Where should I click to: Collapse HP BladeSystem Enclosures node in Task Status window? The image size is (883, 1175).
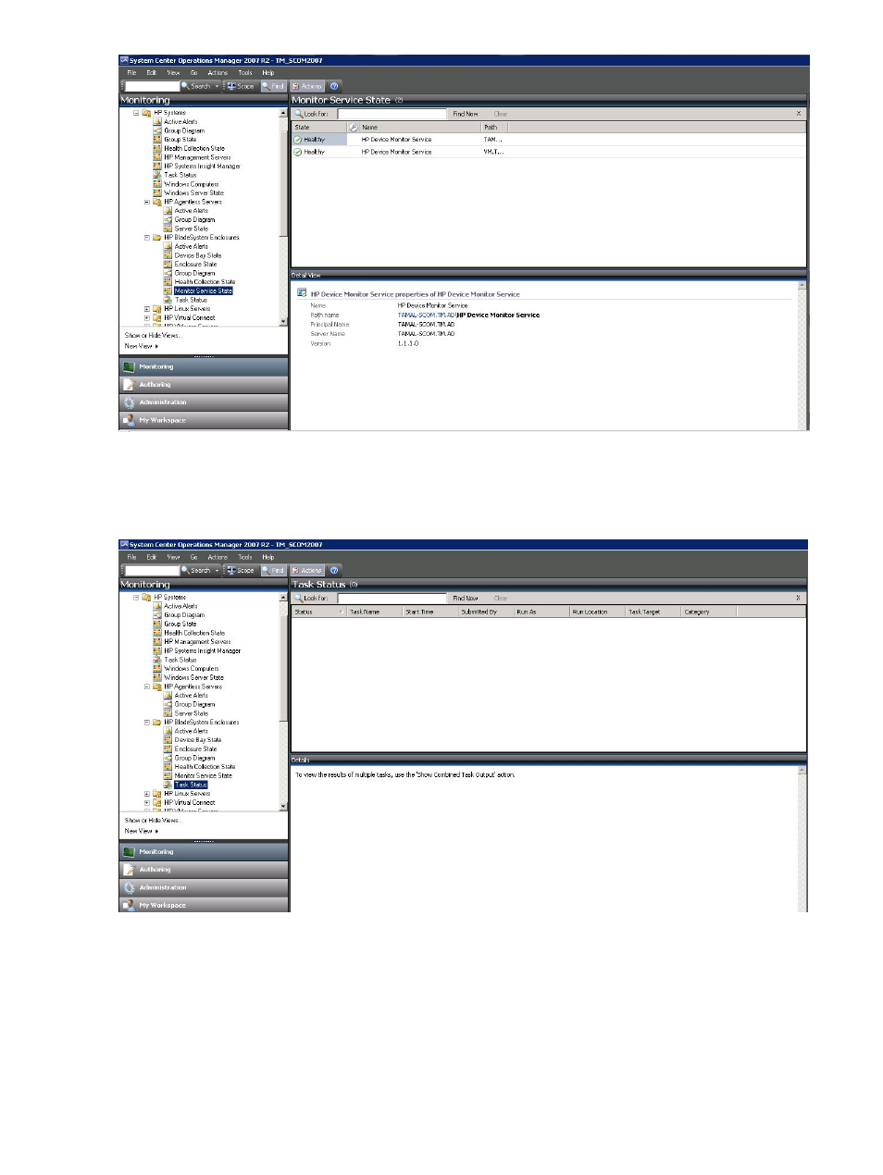146,723
